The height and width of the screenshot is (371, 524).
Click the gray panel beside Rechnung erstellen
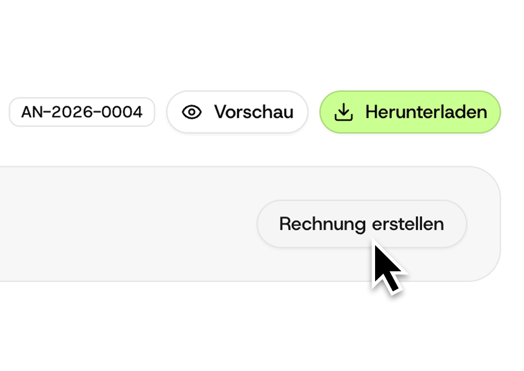[x=128, y=224]
